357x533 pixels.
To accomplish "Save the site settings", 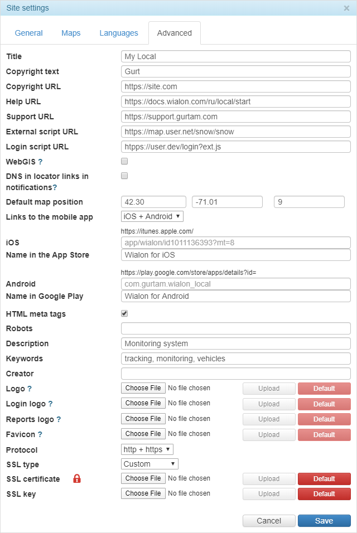I will [324, 521].
